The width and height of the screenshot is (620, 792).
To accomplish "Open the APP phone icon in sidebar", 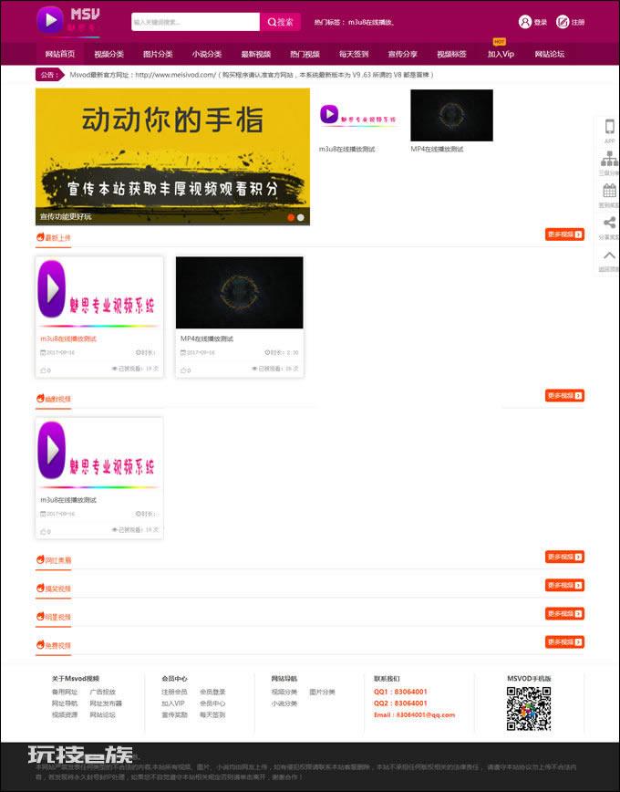I will [609, 126].
